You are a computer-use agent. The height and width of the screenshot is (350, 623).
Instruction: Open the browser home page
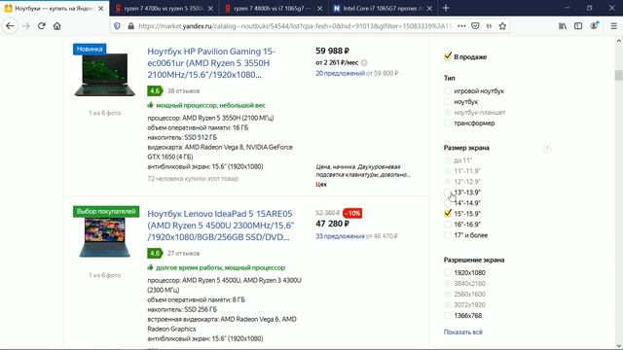point(57,26)
